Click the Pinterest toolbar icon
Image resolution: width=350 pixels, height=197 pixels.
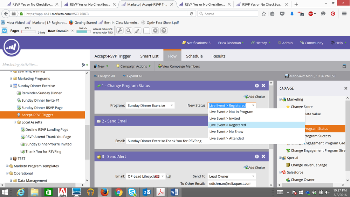(333, 14)
